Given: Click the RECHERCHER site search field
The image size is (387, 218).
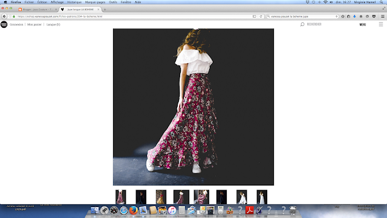Looking at the screenshot, I should coord(314,24).
